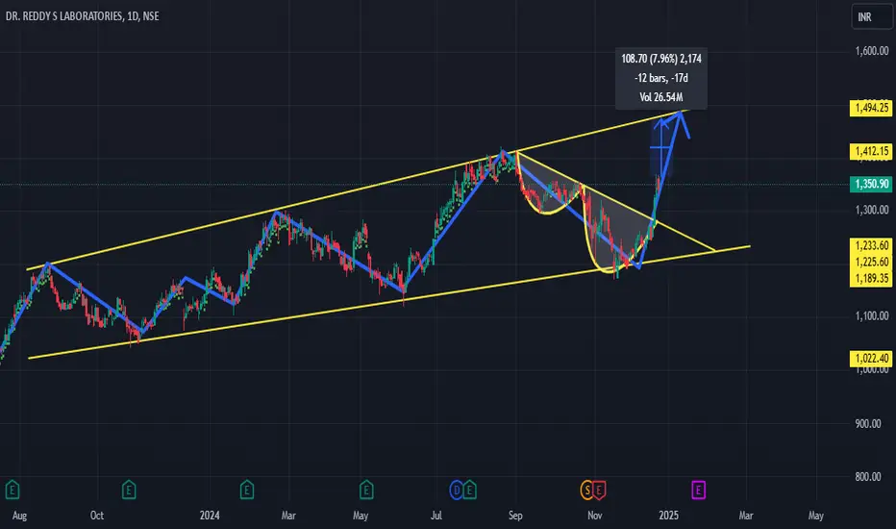Open the red E earnings marker
896x529 pixels.
point(598,491)
